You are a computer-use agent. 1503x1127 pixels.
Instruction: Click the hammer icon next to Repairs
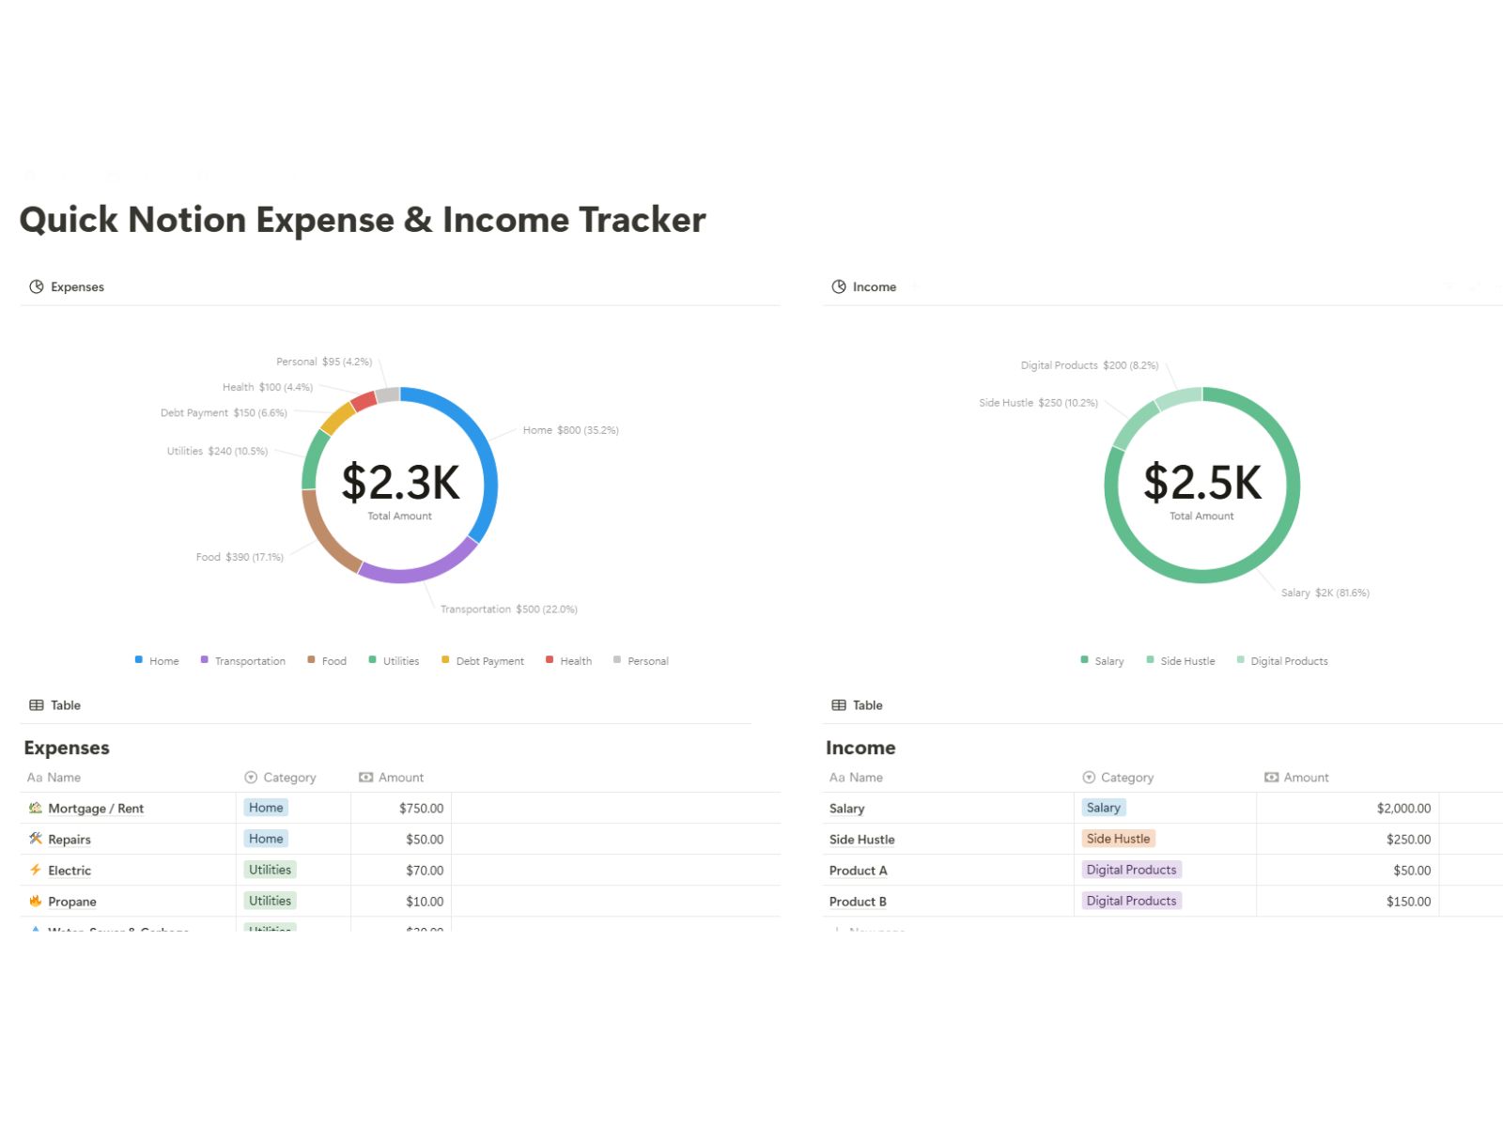tap(34, 839)
